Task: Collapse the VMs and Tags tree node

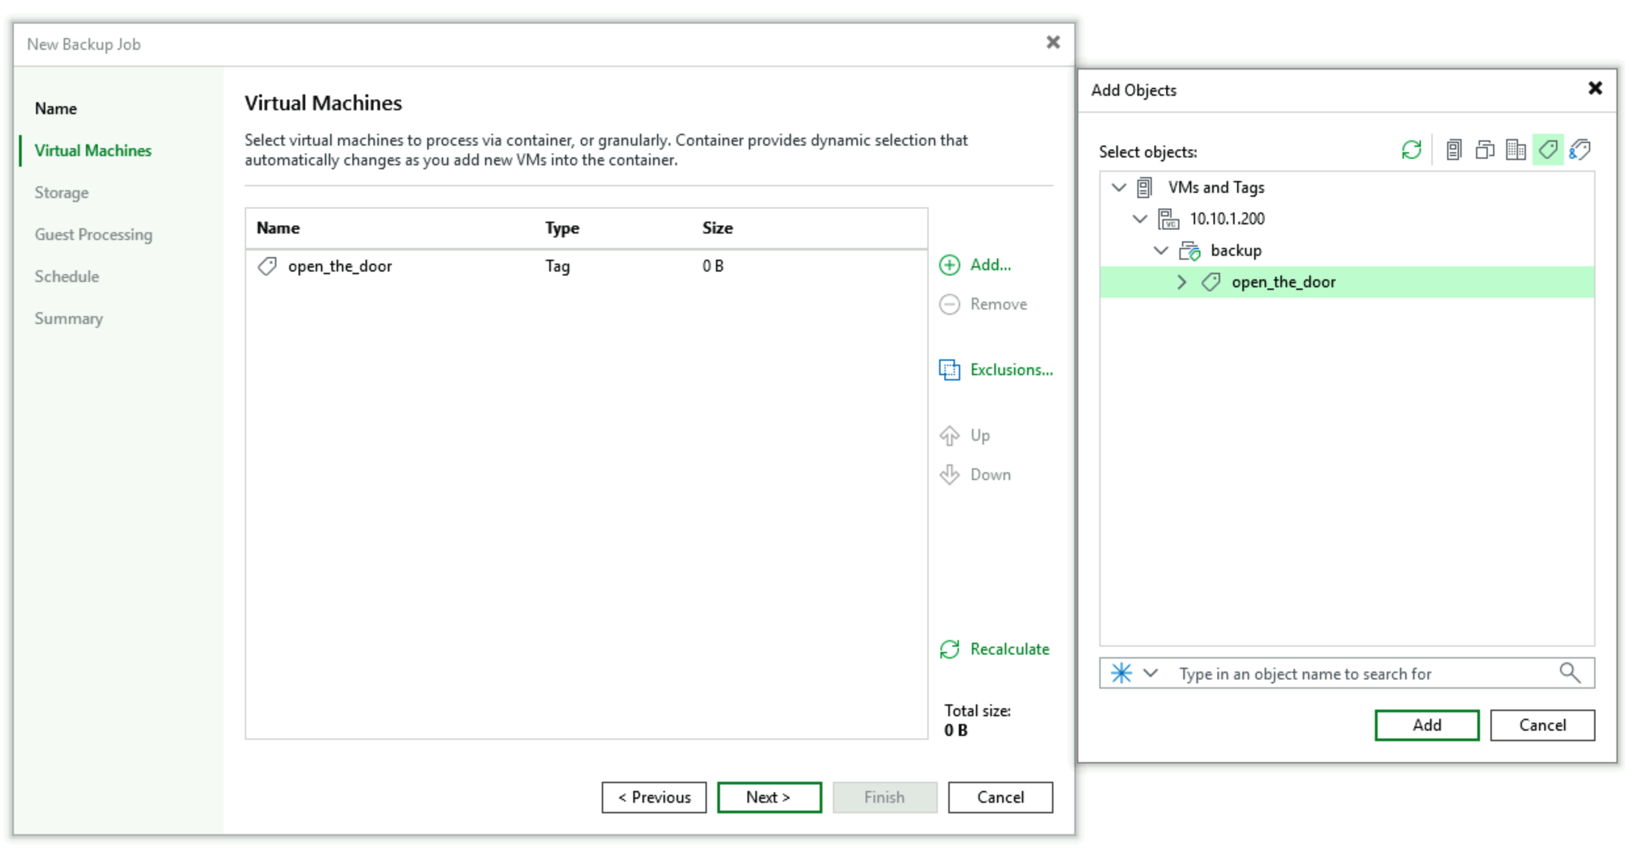Action: [x=1118, y=188]
